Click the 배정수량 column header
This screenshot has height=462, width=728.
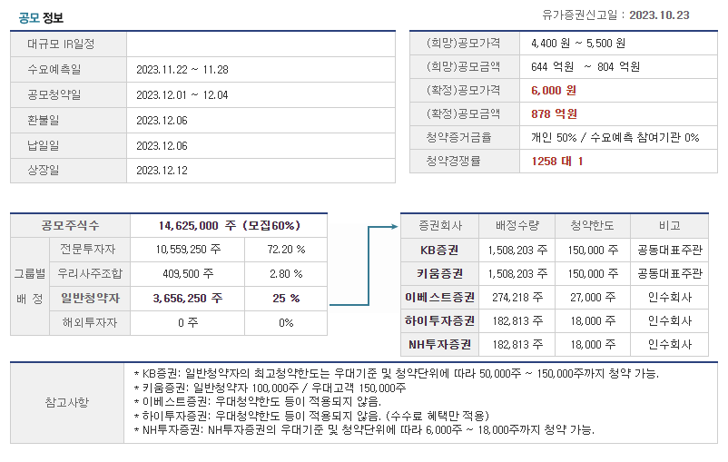pos(517,226)
